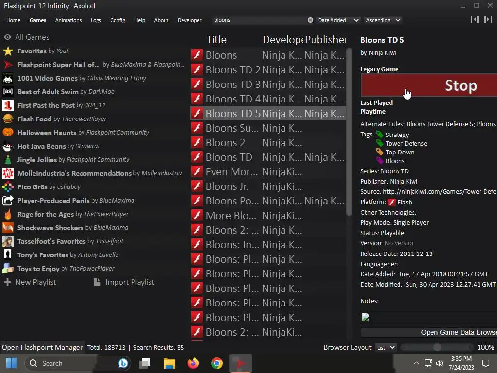
Task: Click the green Strategy tag icon
Action: pyautogui.click(x=380, y=135)
